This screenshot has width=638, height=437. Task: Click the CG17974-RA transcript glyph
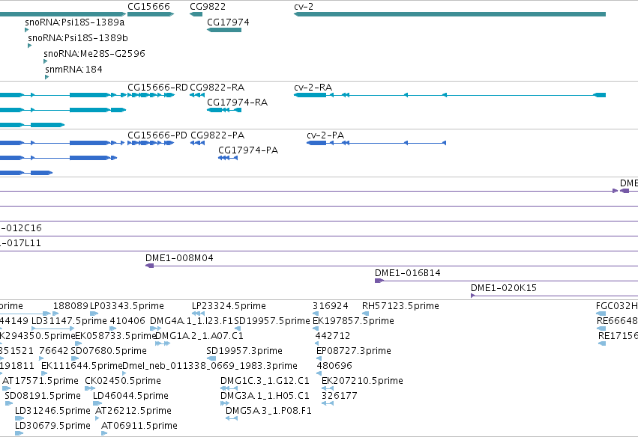point(224,110)
